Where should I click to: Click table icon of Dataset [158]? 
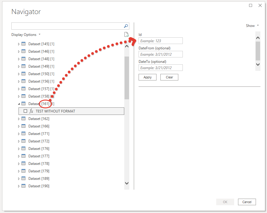(x=24, y=96)
